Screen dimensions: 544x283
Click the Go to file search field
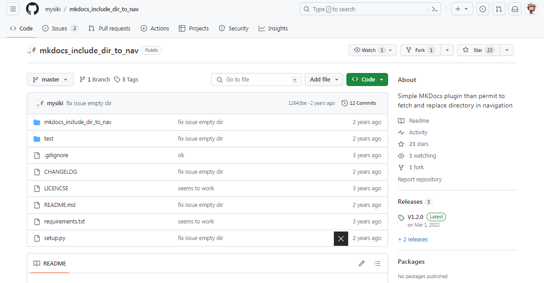click(x=256, y=79)
